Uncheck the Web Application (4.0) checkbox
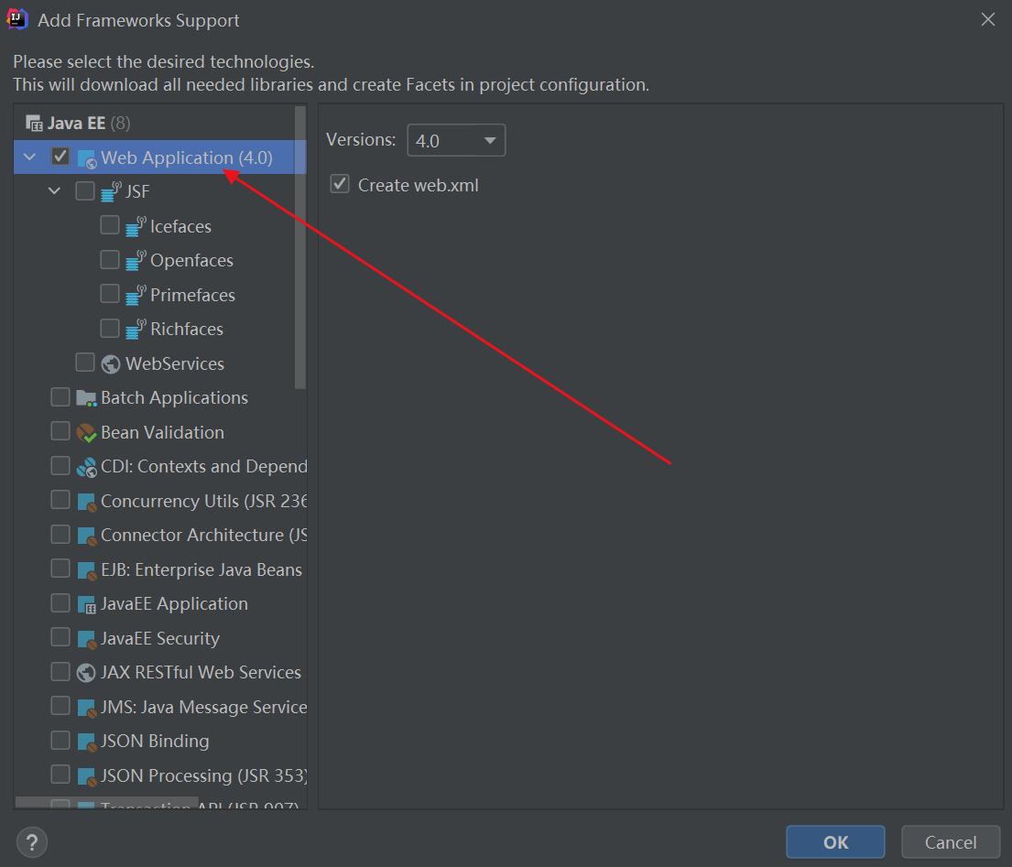Viewport: 1012px width, 867px height. pyautogui.click(x=60, y=157)
